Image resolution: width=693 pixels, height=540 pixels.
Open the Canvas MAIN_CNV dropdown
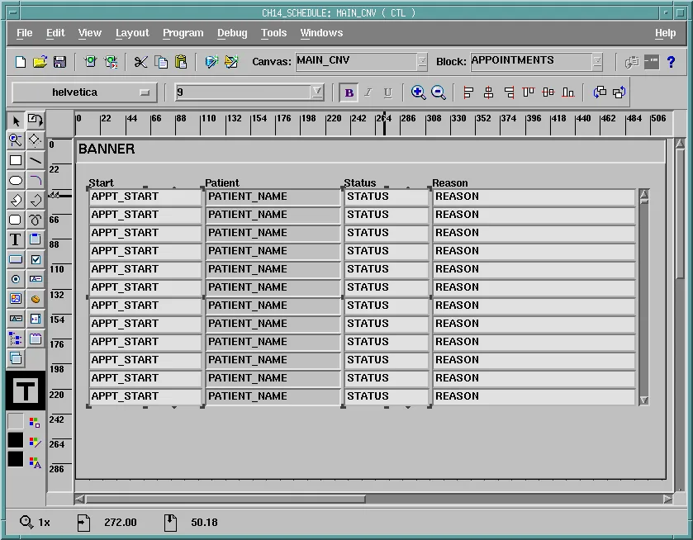(x=422, y=61)
